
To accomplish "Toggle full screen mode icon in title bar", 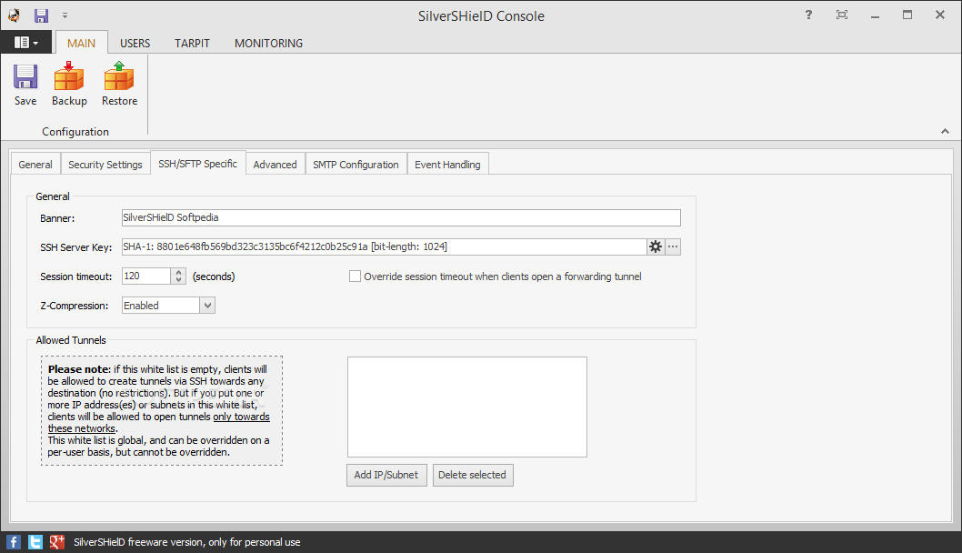I will coord(842,15).
